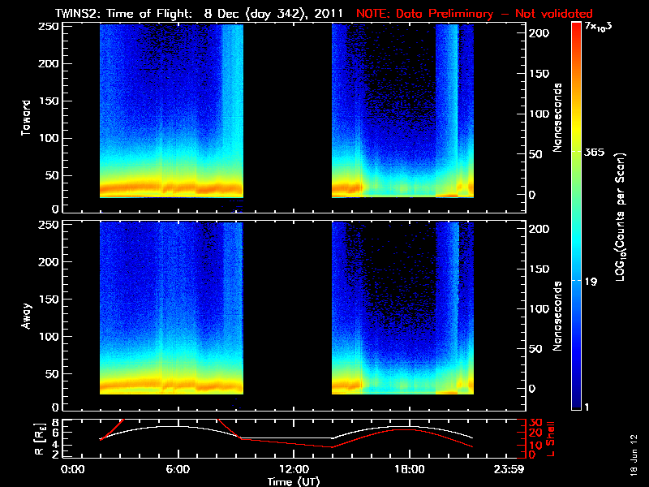Image resolution: width=649 pixels, height=487 pixels.
Task: Click the "R [RE]" orbit axis label
Action: (39, 439)
